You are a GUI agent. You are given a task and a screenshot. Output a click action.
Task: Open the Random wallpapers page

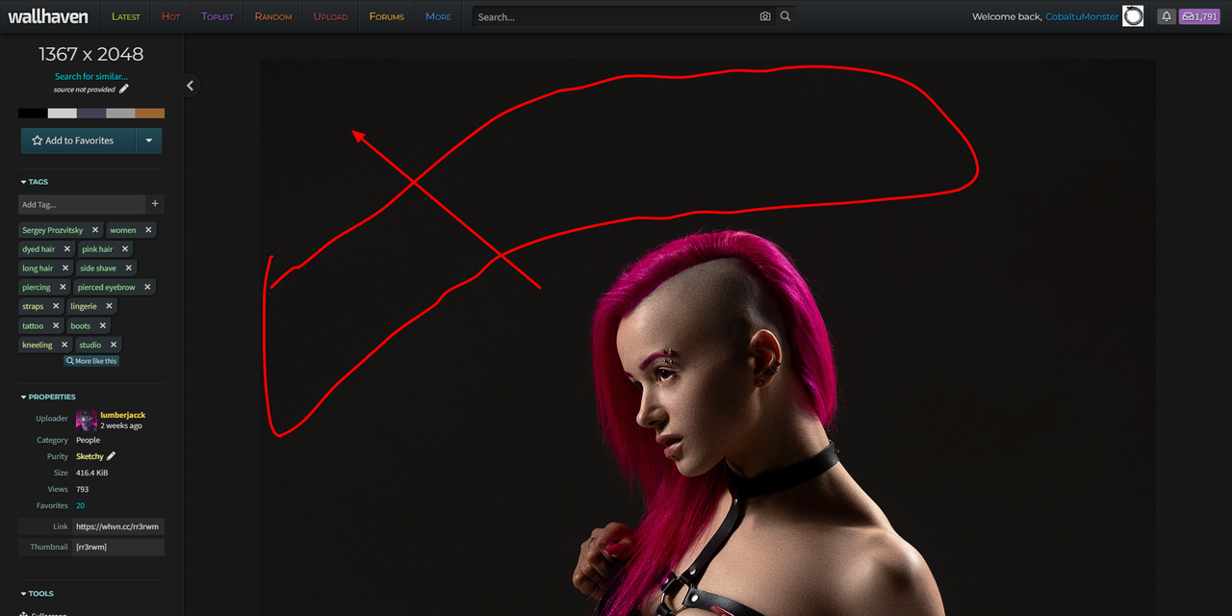click(273, 16)
